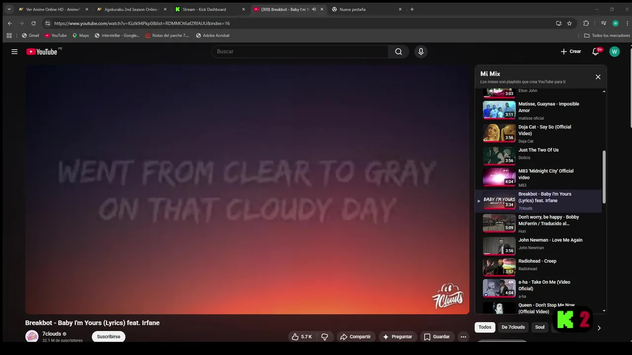Close the Mi Mix playlist panel
The image size is (632, 355).
tap(598, 77)
